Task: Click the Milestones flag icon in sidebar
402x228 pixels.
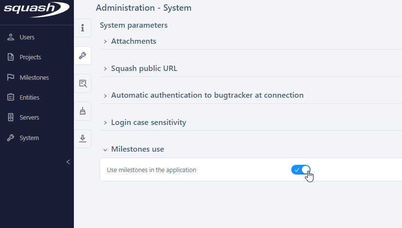Action: [x=11, y=77]
